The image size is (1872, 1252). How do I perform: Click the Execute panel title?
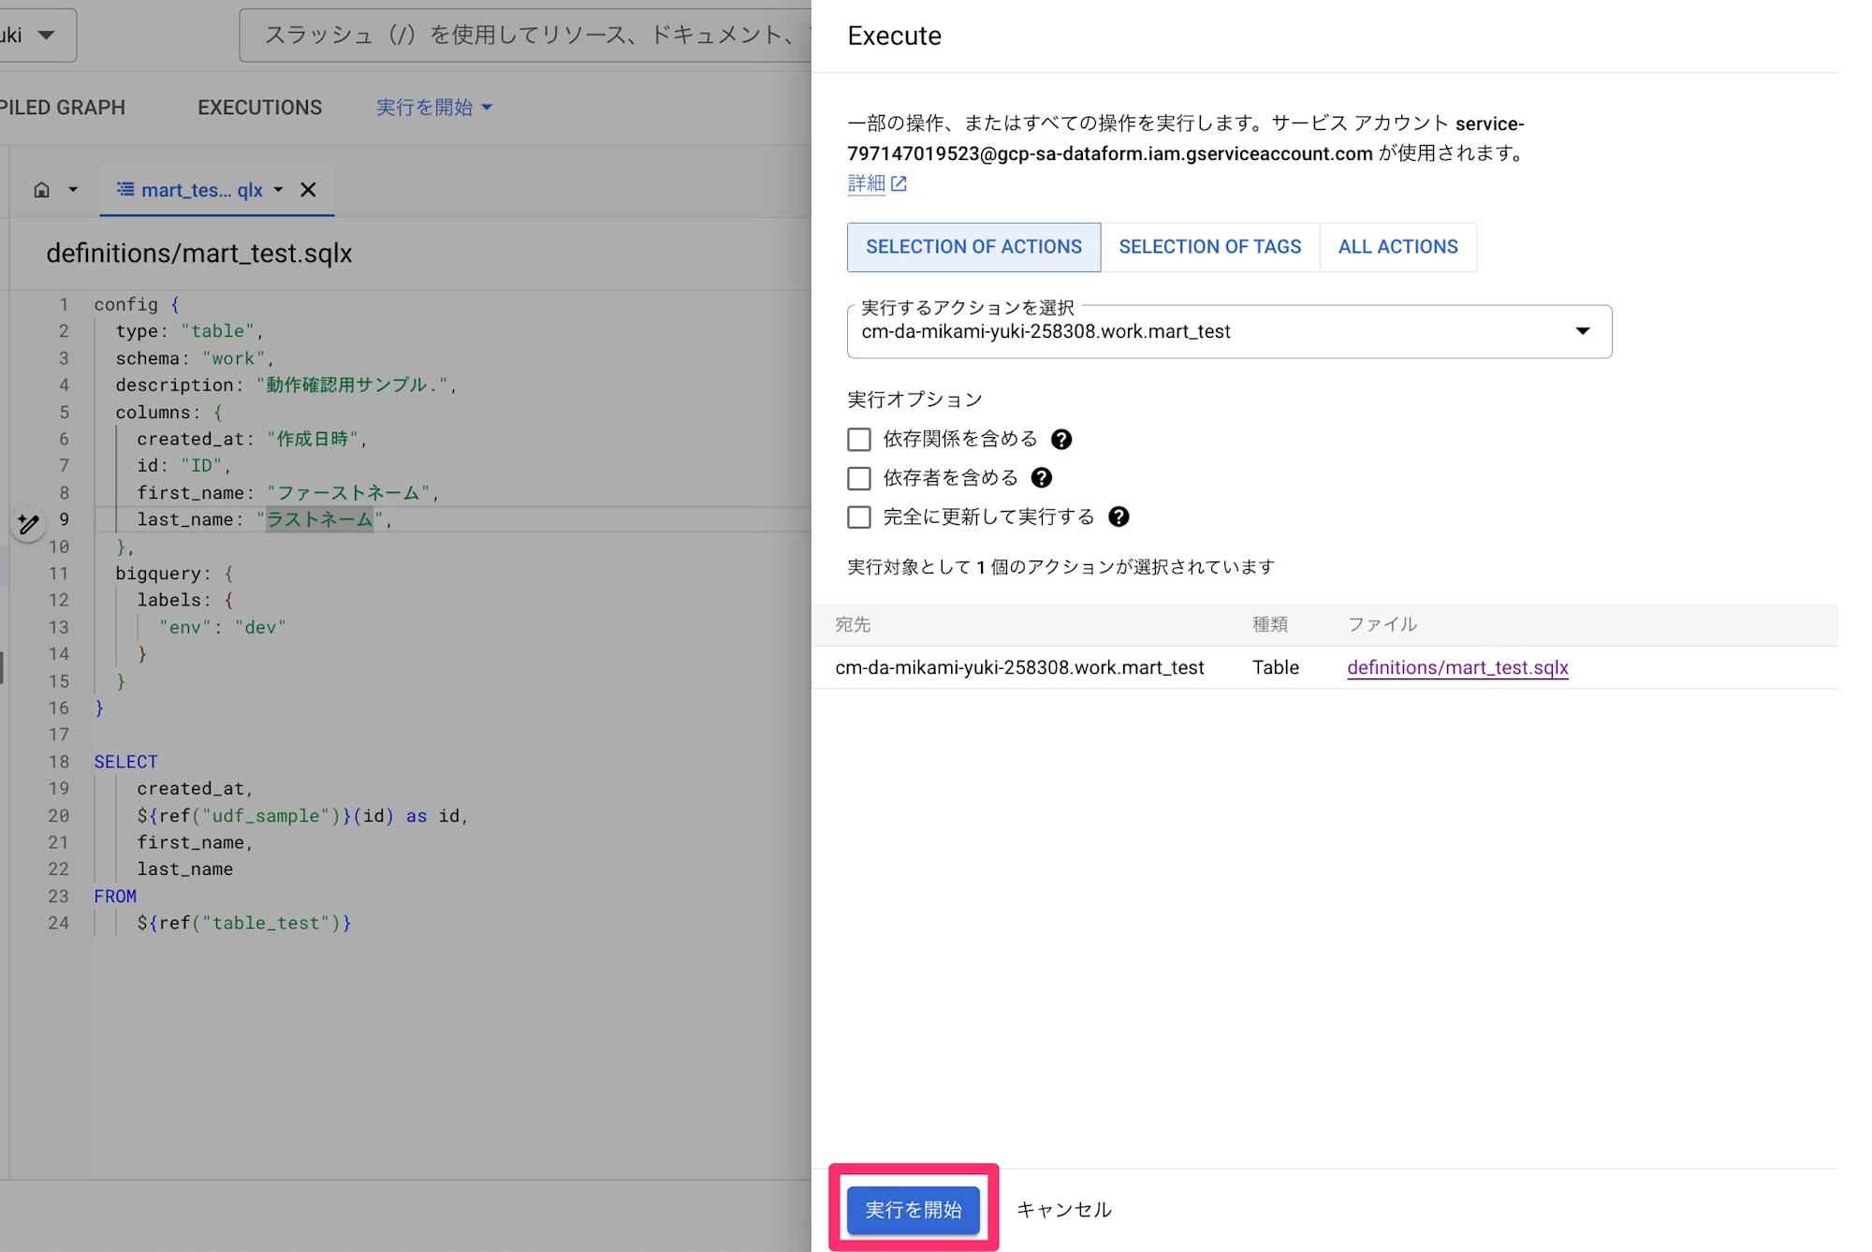pos(894,36)
